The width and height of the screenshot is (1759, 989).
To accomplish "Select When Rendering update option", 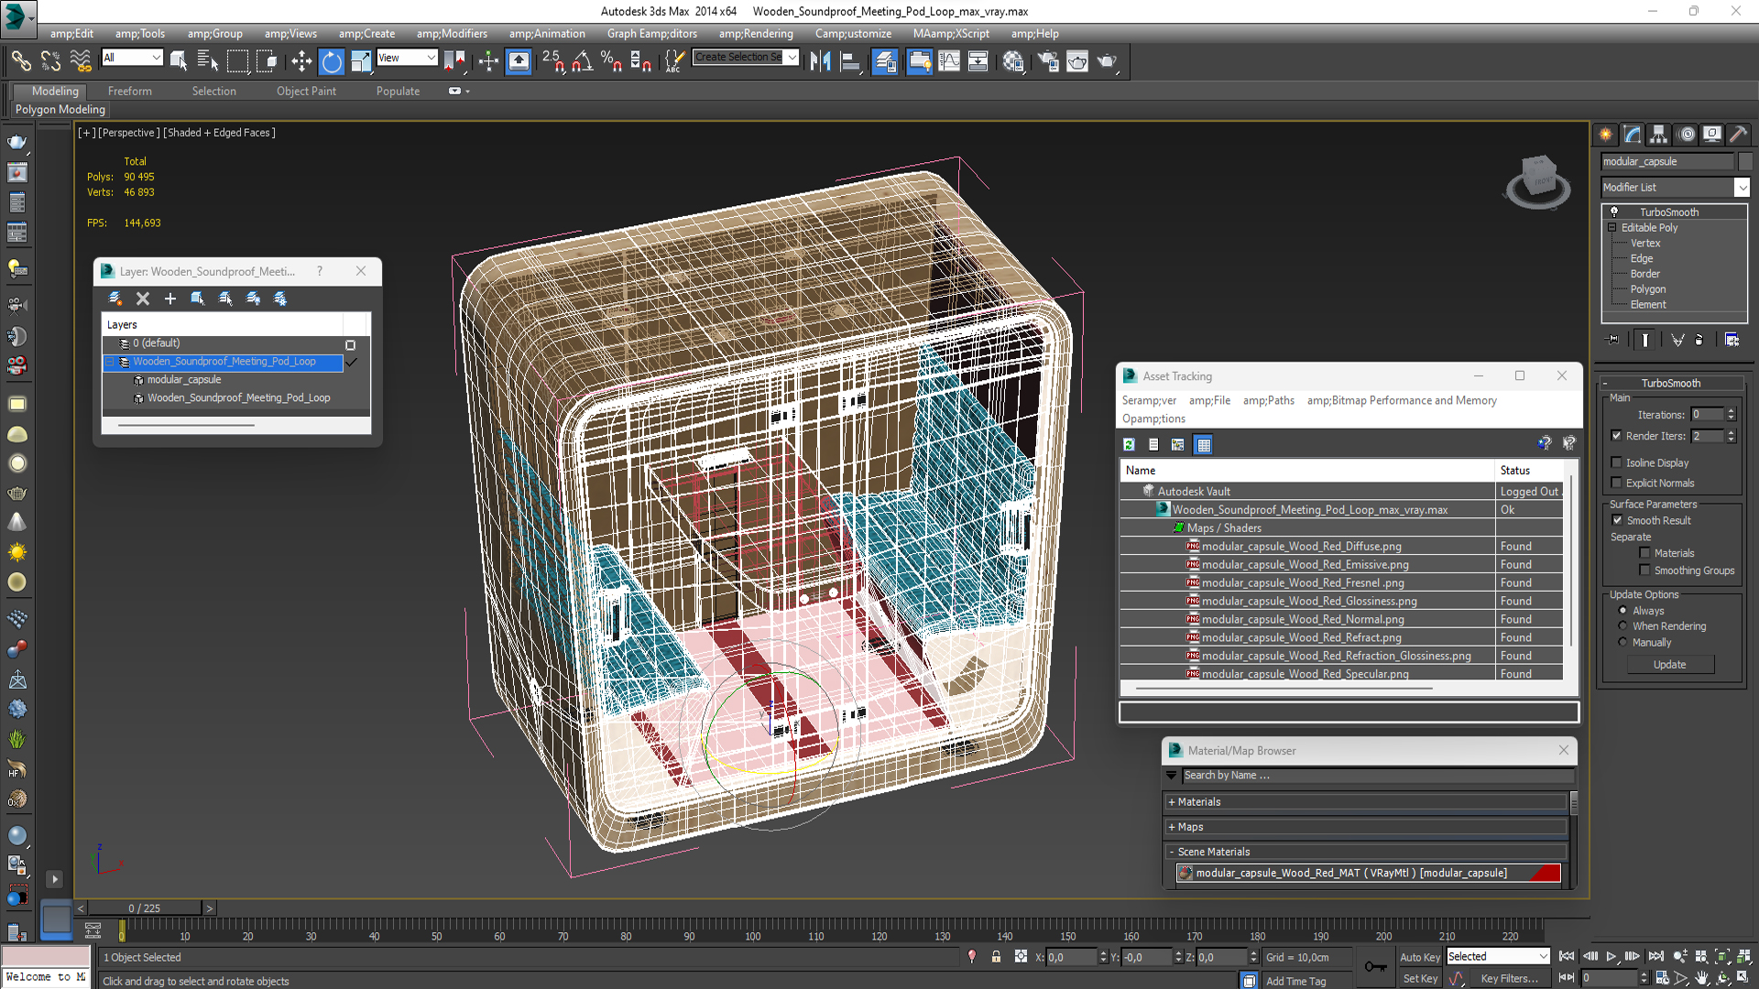I will [x=1622, y=626].
